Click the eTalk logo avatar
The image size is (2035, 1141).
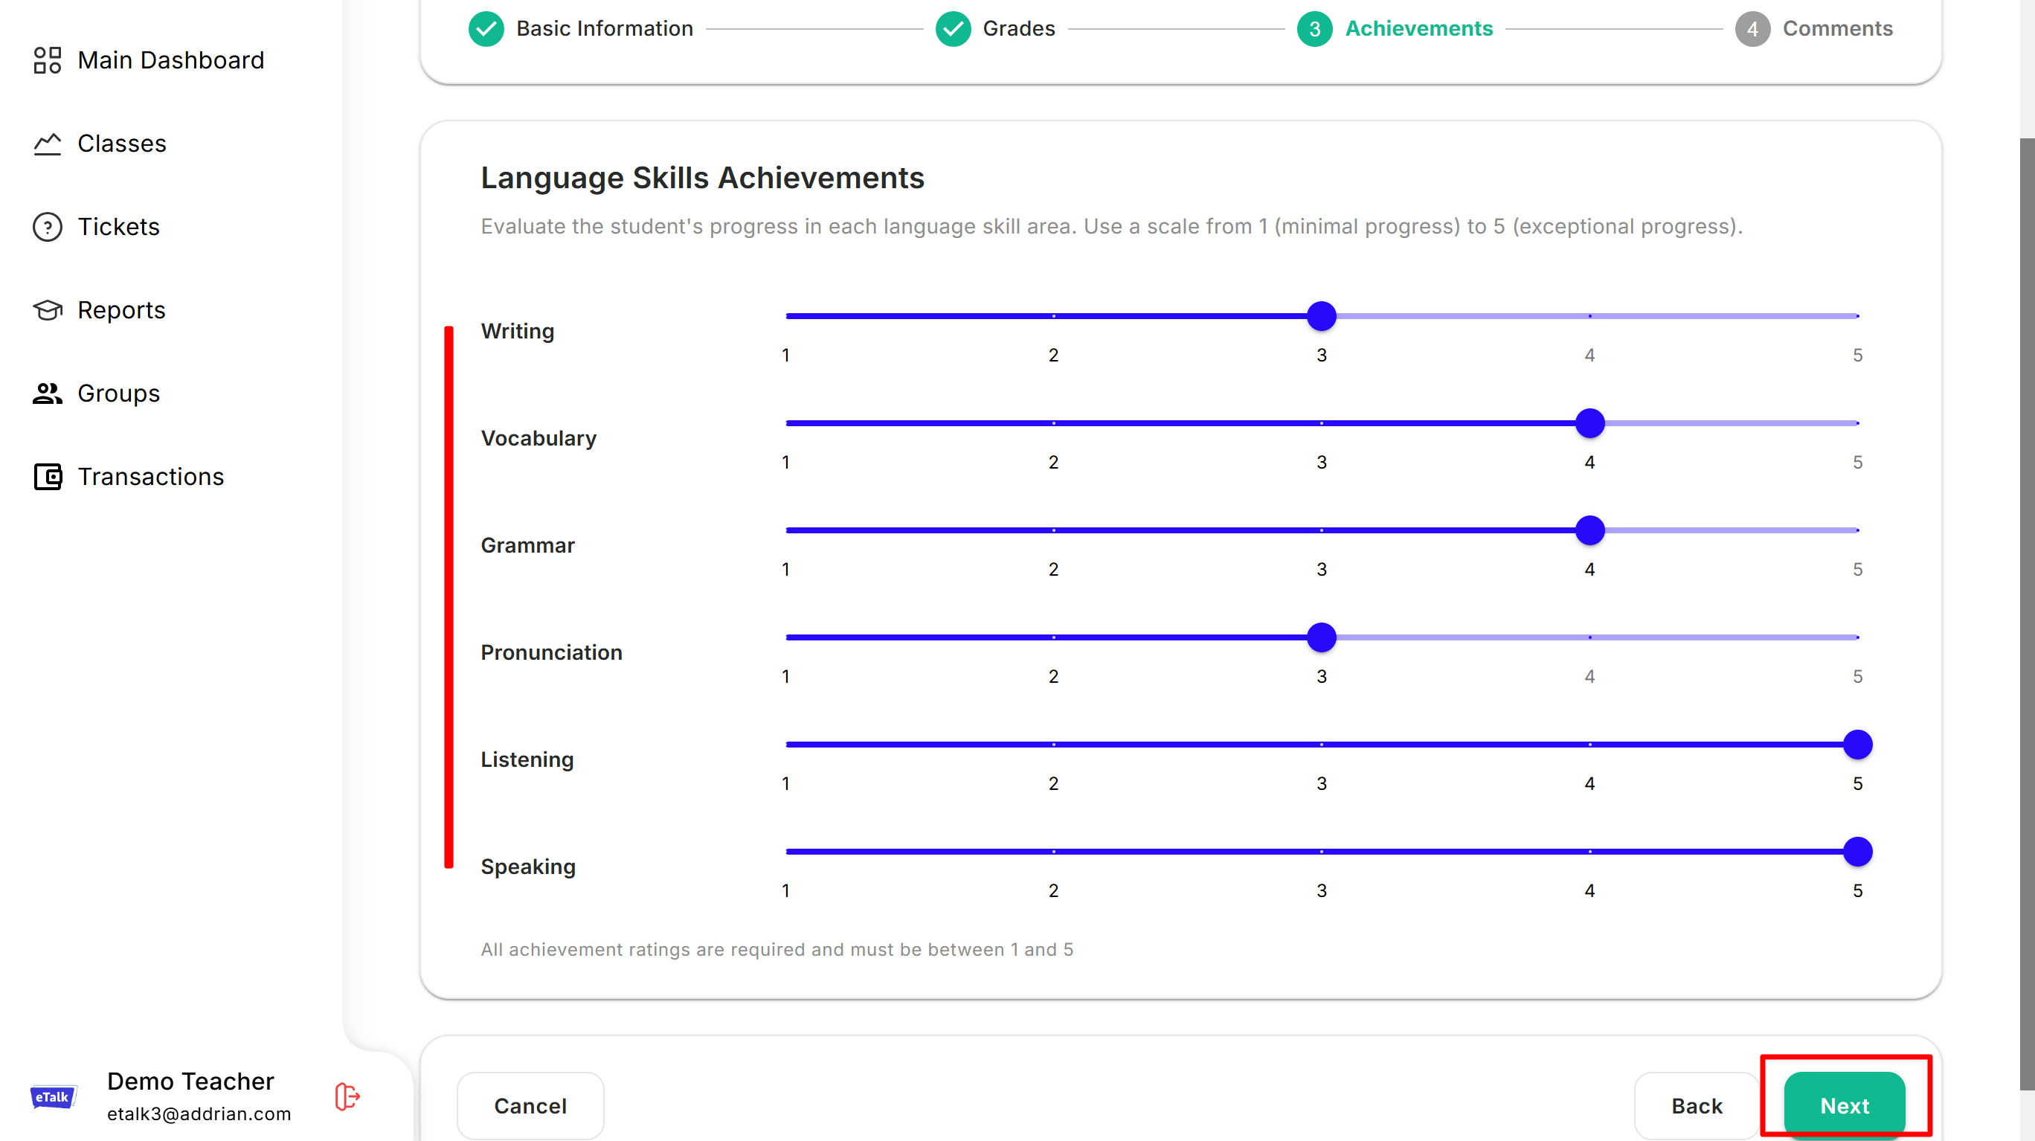[53, 1097]
